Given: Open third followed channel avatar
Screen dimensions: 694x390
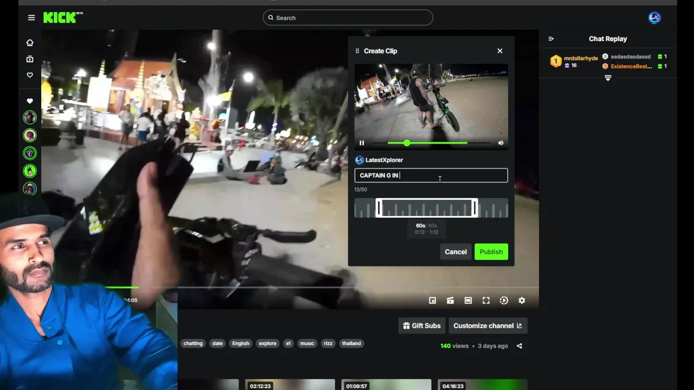Looking at the screenshot, I should pos(30,153).
